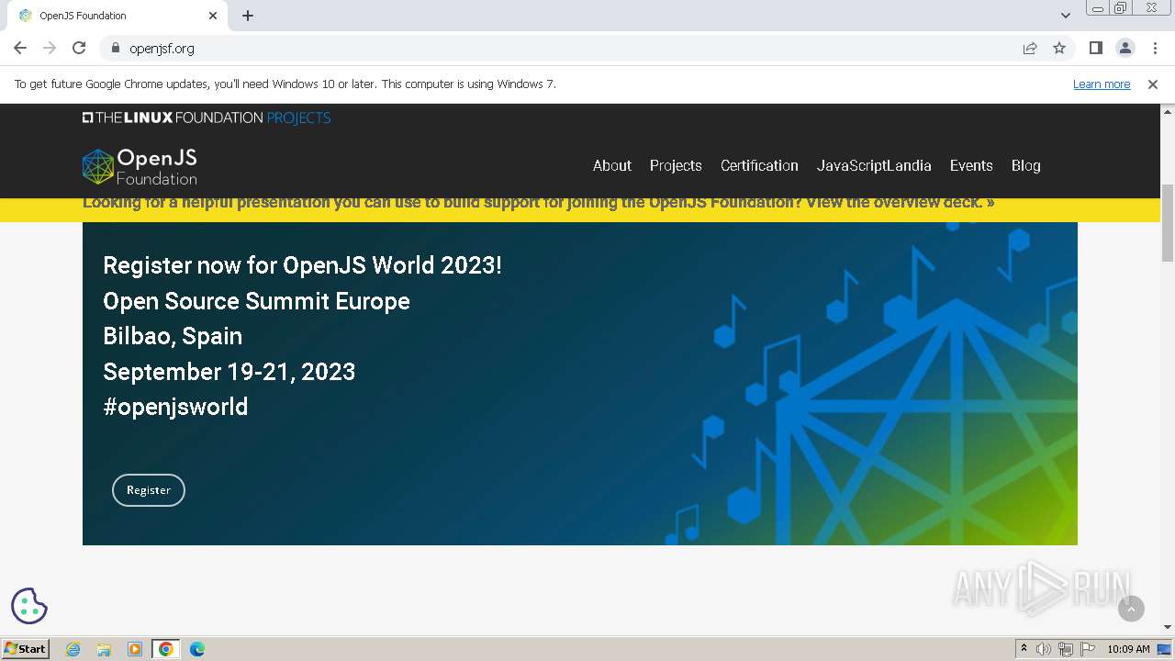This screenshot has height=661, width=1175.
Task: Click the "Register now for OpenJS World 2023!" text
Action: point(302,265)
